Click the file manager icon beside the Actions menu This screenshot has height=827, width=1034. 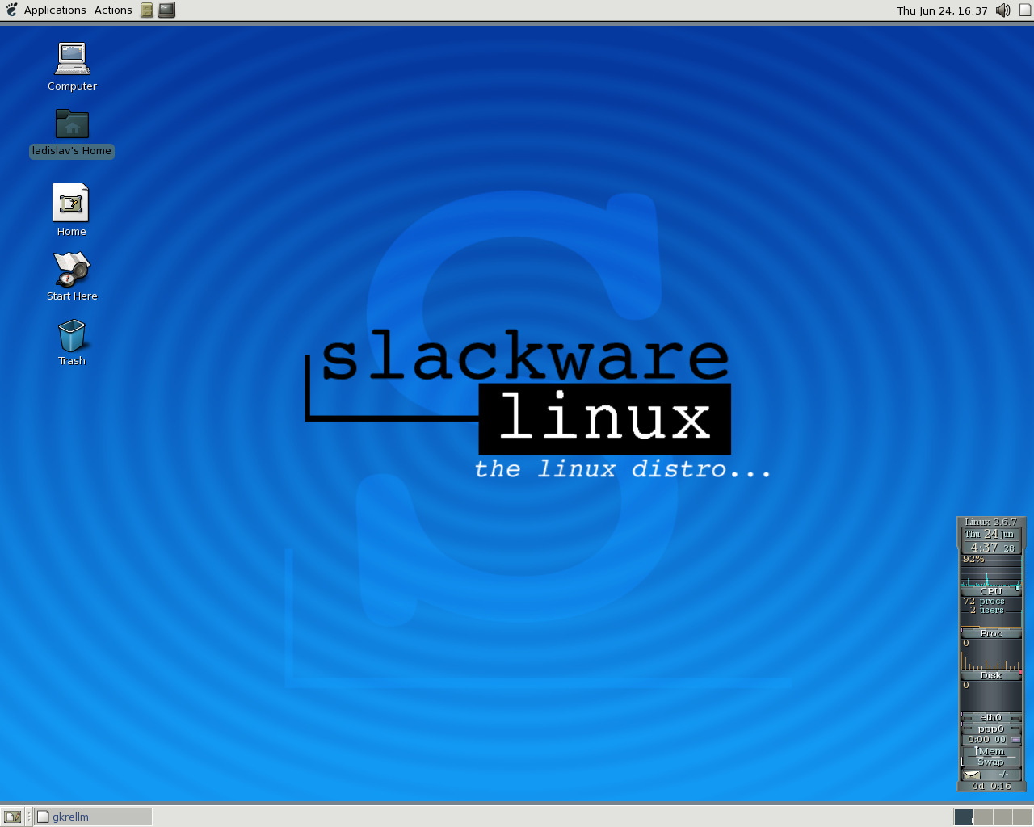coord(146,10)
